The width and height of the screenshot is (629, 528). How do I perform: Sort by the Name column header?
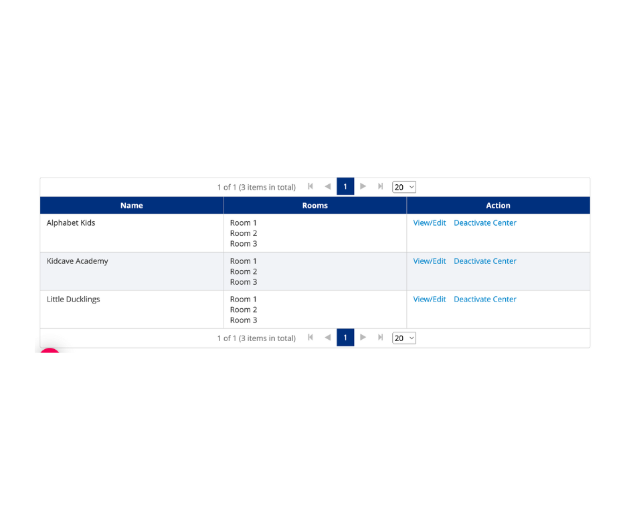pos(132,206)
